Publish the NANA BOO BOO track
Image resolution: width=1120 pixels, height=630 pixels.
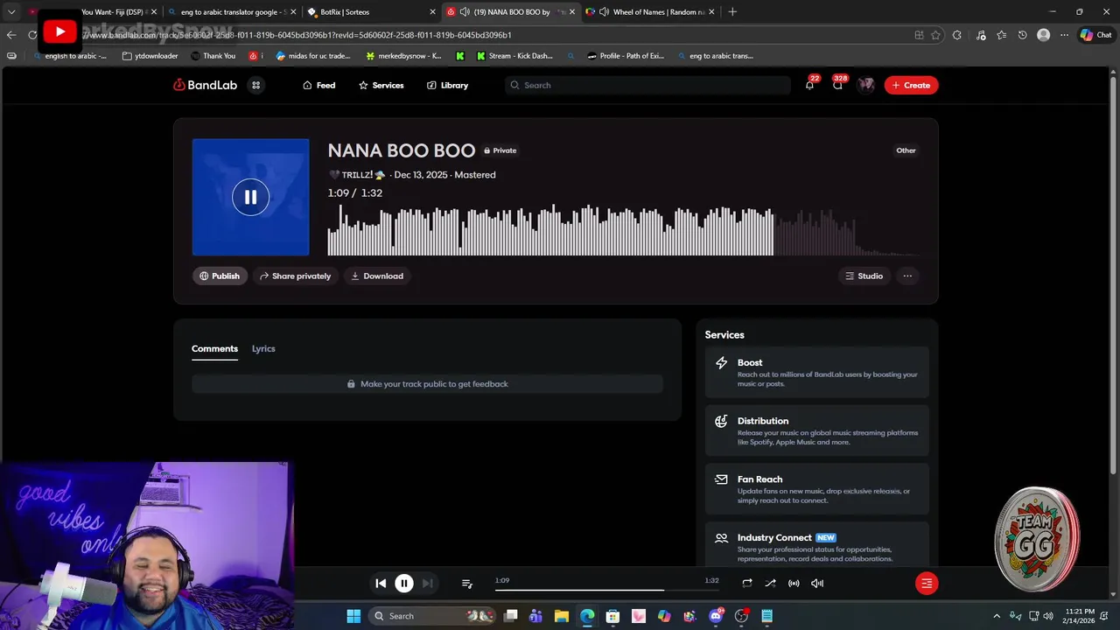[220, 276]
